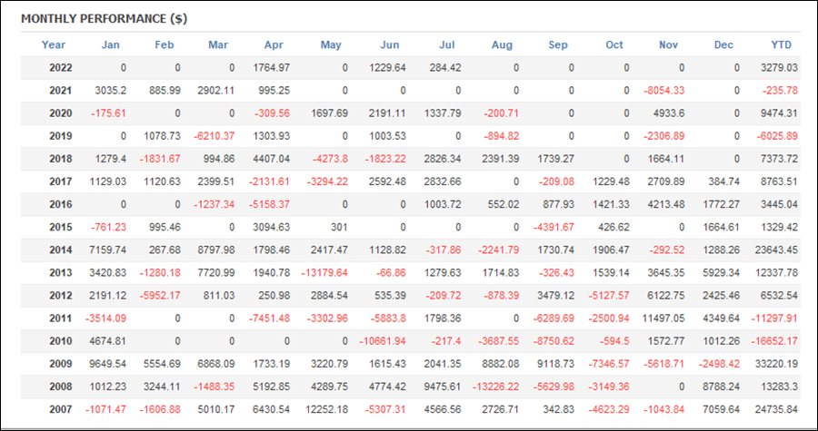Select the 2019 March value -6210.37
Image resolution: width=818 pixels, height=431 pixels.
214,136
